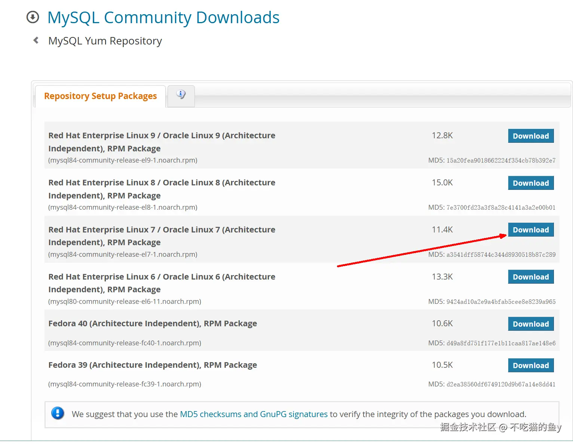Click the 13.3K file size value
This screenshot has width=573, height=444.
(x=442, y=277)
